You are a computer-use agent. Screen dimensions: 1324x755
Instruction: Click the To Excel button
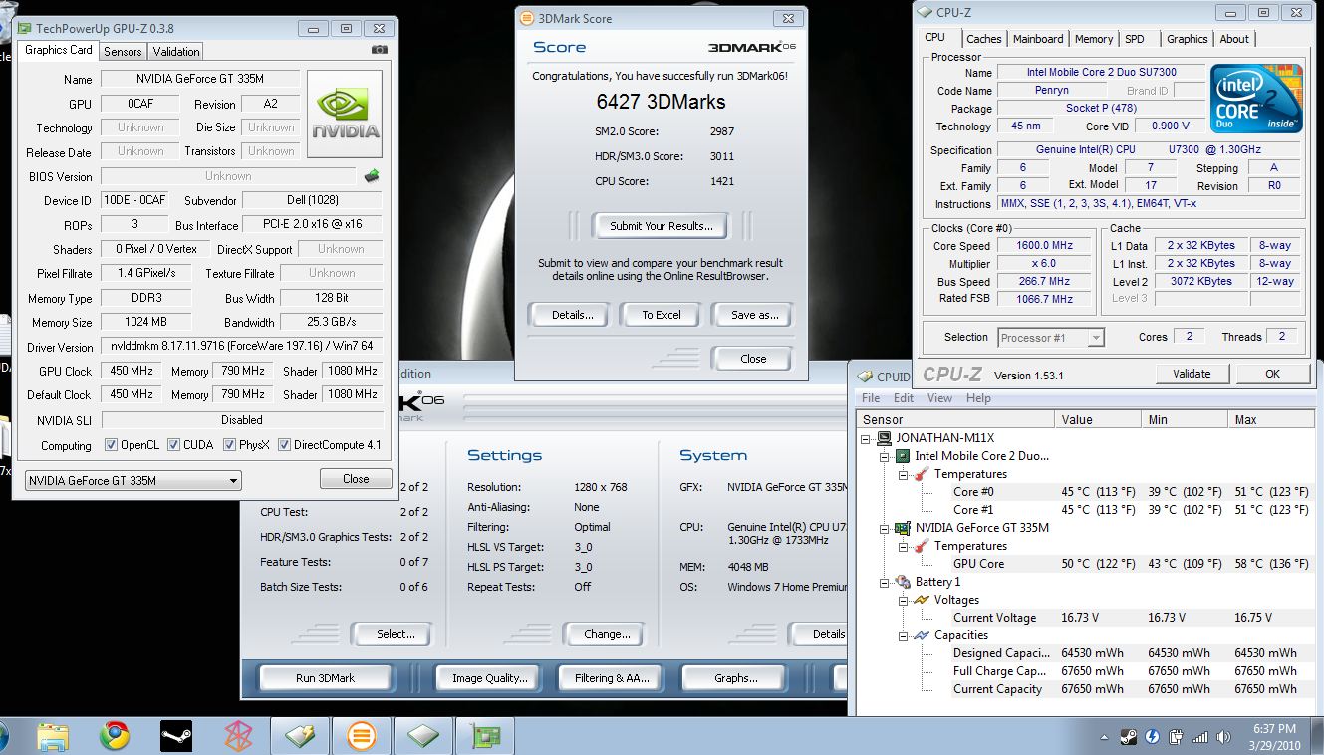point(662,315)
